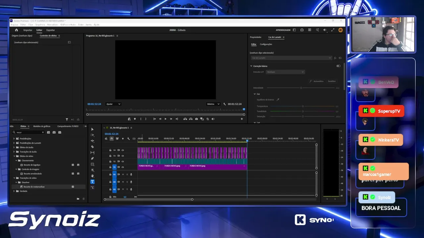This screenshot has height=238, width=424.
Task: Open timeline display settings wrench
Action: click(x=128, y=139)
